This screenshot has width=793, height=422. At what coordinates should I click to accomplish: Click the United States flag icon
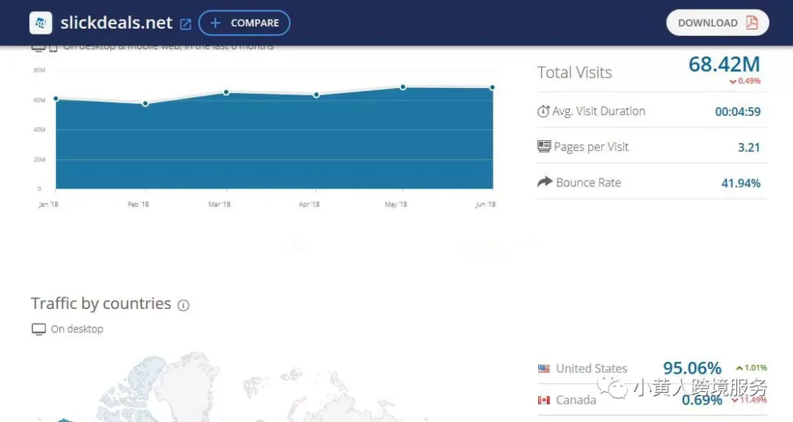(x=543, y=368)
